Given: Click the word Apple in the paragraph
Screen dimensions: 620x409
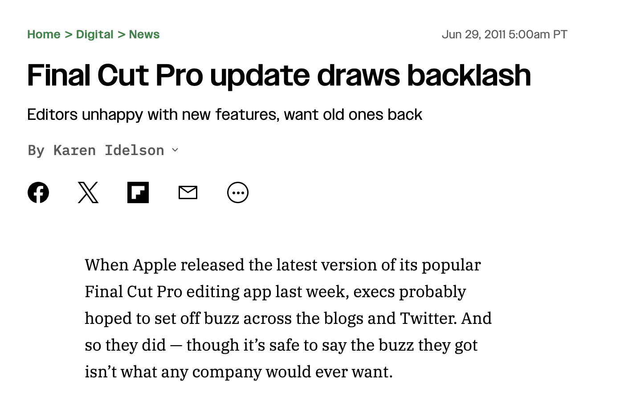Looking at the screenshot, I should coord(155,265).
